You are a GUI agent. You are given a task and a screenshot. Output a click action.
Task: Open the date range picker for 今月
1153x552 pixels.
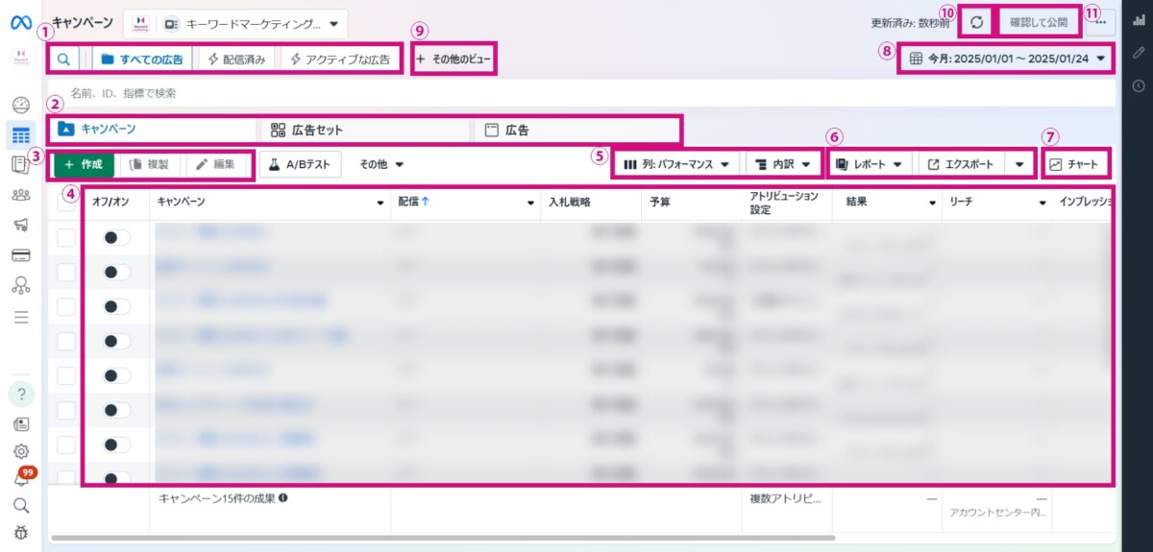coord(1006,60)
